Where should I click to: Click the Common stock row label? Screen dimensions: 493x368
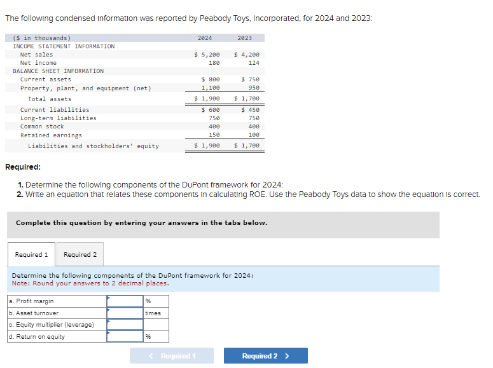[42, 126]
